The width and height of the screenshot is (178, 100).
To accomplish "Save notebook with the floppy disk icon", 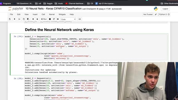I will [10, 19].
